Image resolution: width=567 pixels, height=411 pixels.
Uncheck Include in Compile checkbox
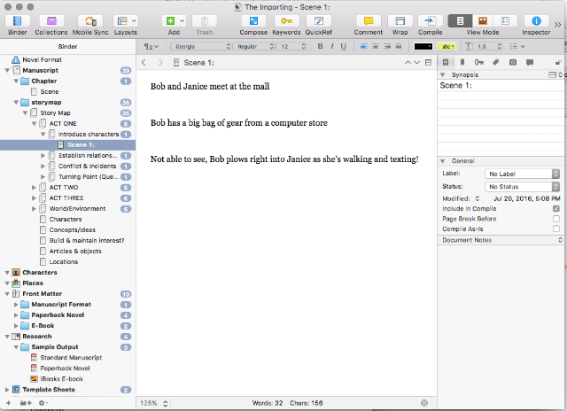coord(556,208)
